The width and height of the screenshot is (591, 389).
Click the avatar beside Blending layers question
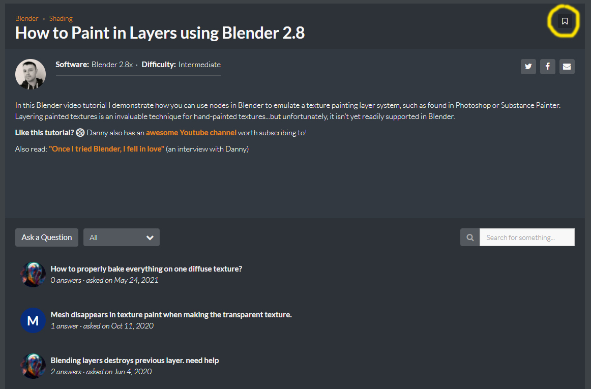(33, 366)
